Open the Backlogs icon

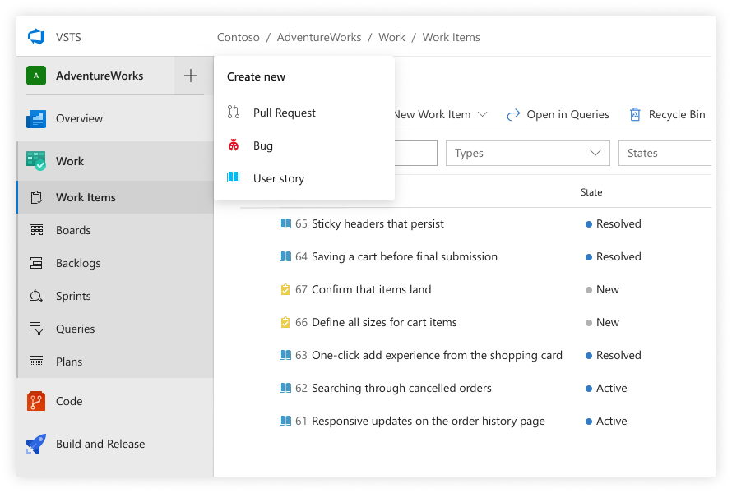pos(36,263)
